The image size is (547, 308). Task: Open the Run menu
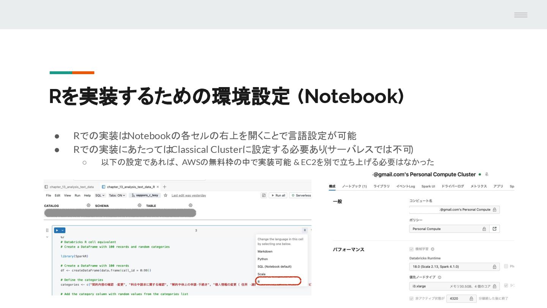[x=77, y=195]
